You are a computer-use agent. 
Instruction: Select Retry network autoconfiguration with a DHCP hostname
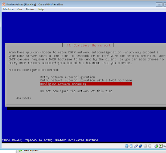[x=86, y=80]
